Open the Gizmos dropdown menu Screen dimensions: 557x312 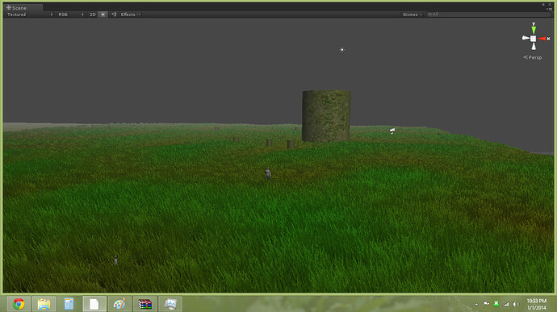pyautogui.click(x=412, y=15)
